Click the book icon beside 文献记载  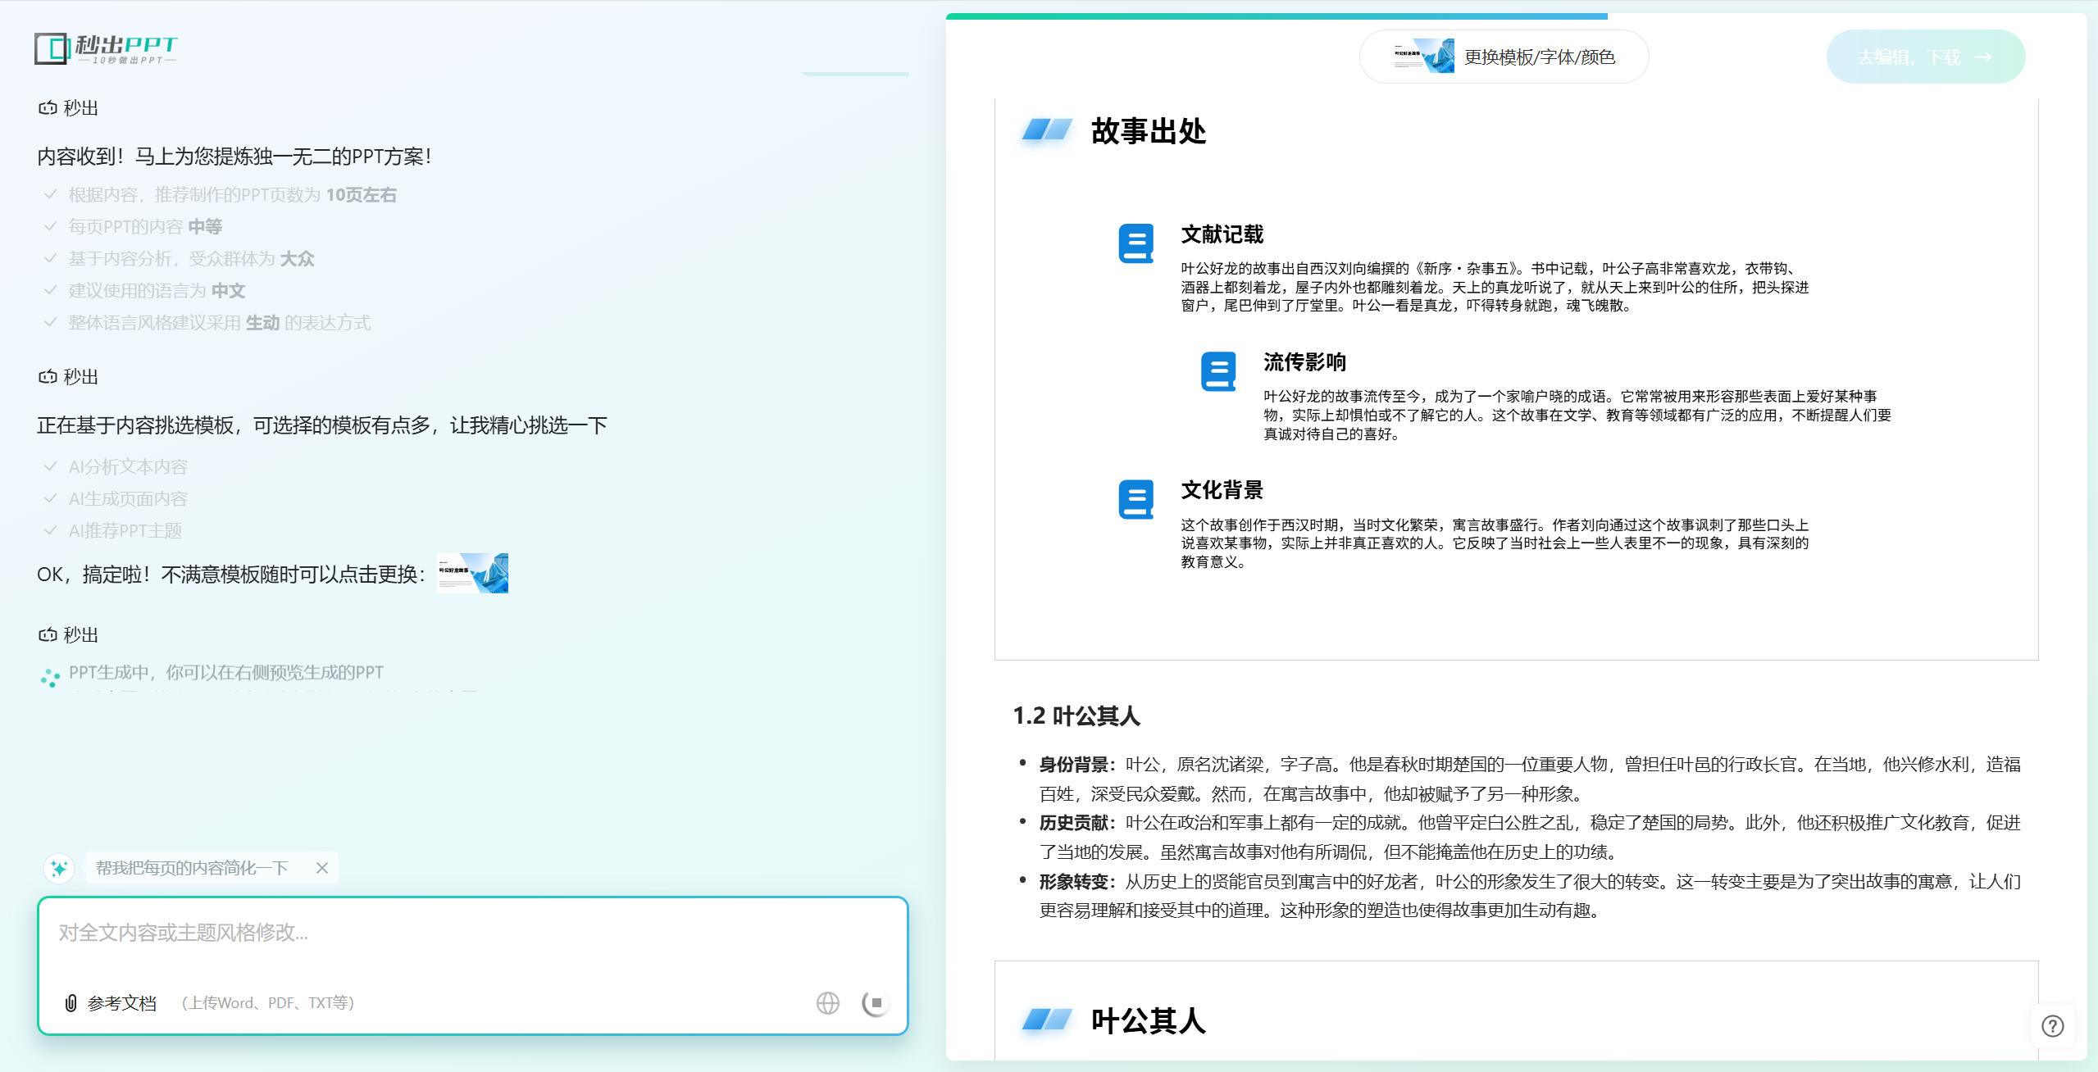[1135, 243]
